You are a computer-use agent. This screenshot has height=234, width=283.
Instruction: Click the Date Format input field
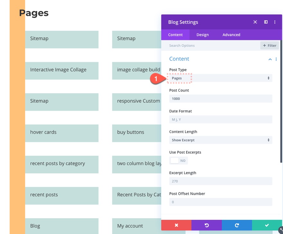click(220, 119)
